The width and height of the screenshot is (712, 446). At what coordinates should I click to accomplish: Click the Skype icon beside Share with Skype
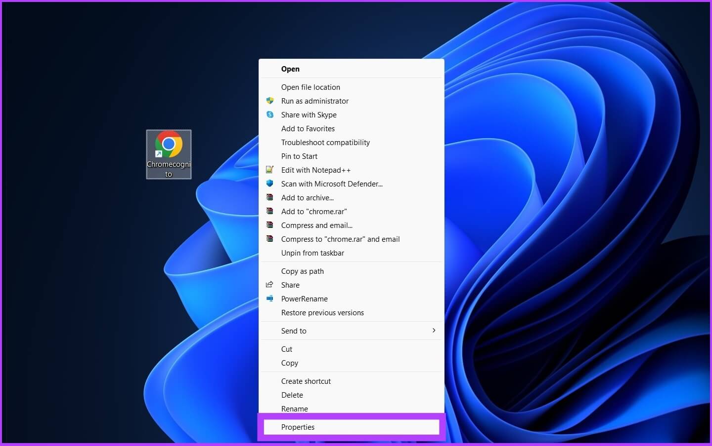[270, 114]
